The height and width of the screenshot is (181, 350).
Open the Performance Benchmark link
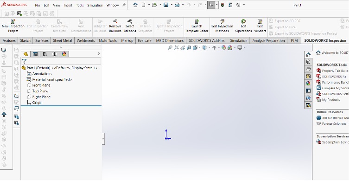click(x=332, y=82)
